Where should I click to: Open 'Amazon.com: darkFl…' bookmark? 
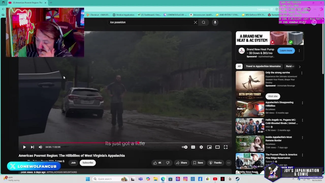click(x=201, y=15)
